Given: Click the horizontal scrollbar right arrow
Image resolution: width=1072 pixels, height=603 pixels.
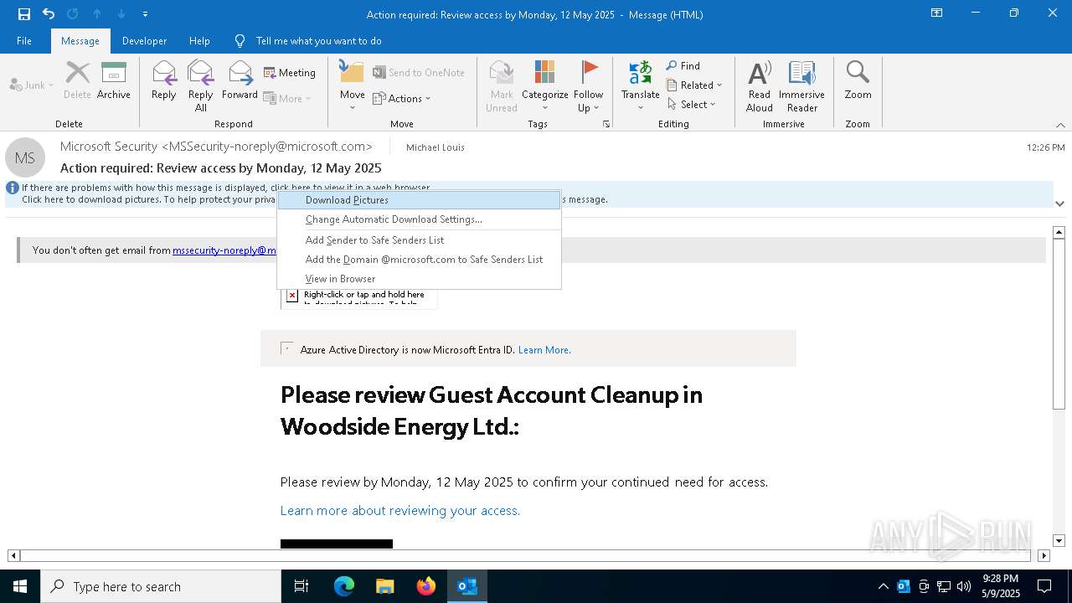Looking at the screenshot, I should tap(1044, 555).
